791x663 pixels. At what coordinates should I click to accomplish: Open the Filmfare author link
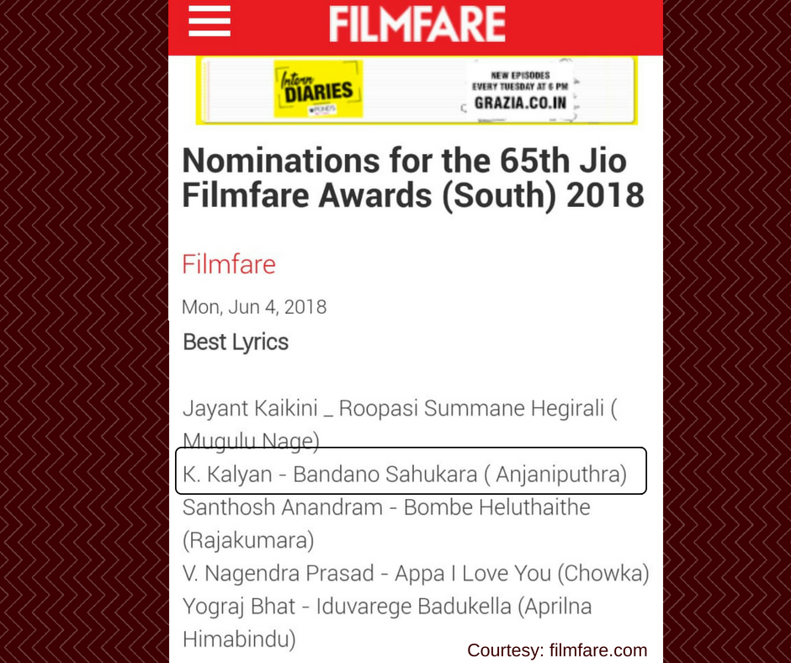229,264
